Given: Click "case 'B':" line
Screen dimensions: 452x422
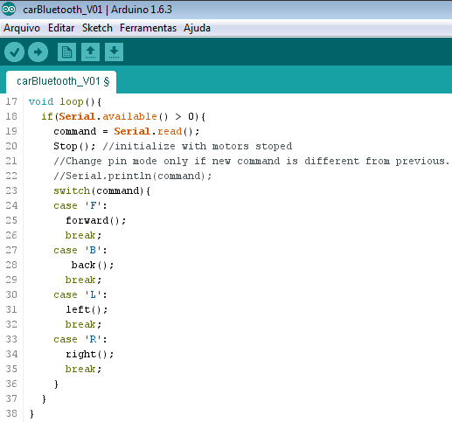Looking at the screenshot, I should coord(80,250).
